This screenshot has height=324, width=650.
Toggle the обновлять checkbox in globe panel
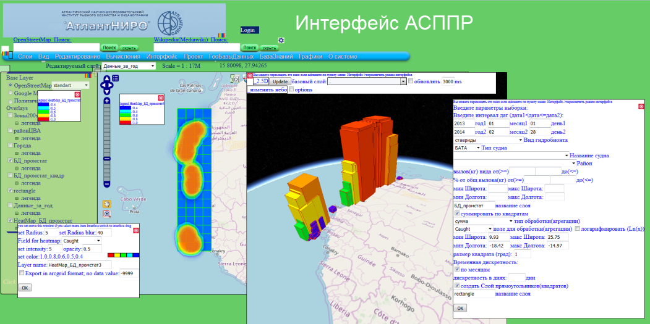(x=411, y=81)
